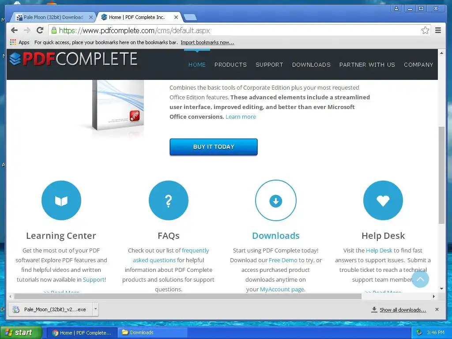Switch to Downloads folder taskbar item

(153, 332)
